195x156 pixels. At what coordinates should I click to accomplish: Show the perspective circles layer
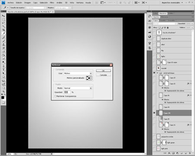pos(154,136)
